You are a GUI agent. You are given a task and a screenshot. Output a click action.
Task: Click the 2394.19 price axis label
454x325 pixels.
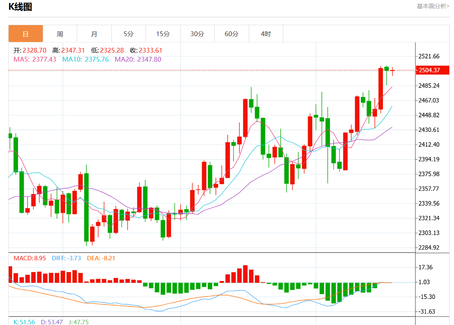coord(429,159)
